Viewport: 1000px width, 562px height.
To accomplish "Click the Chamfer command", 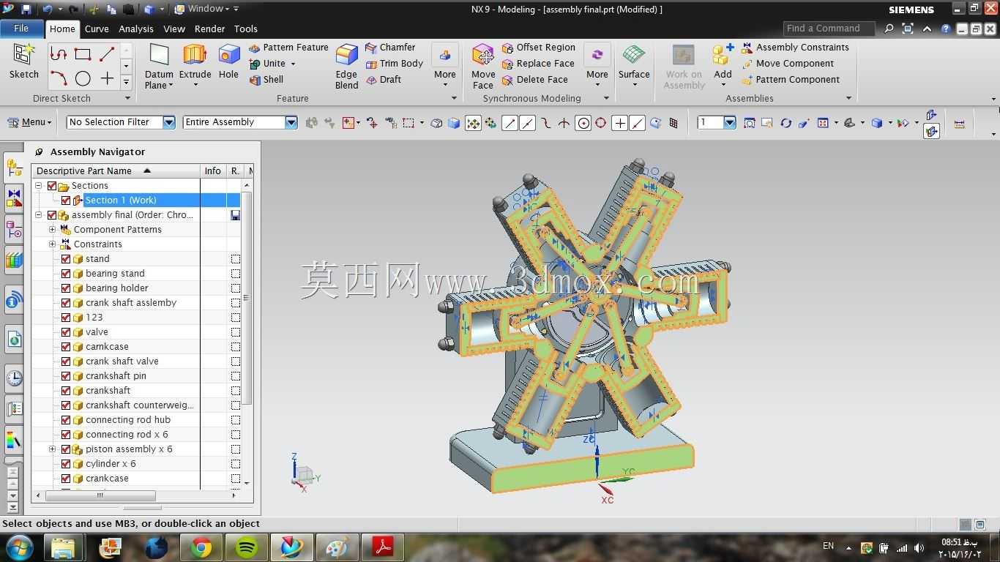I will point(390,48).
